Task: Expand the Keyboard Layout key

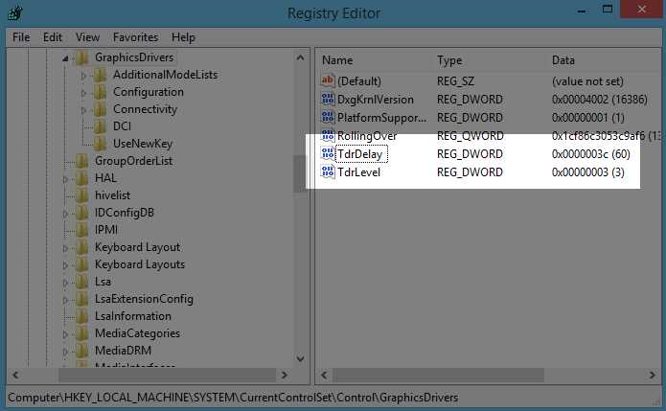Action: [x=65, y=248]
